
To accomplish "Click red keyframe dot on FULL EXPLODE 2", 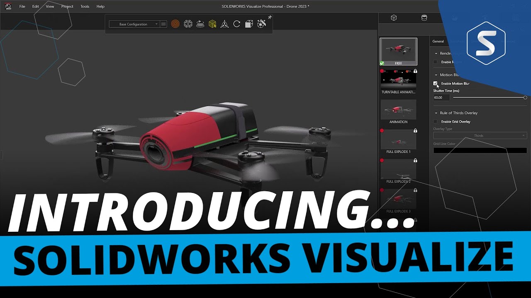I will point(382,161).
